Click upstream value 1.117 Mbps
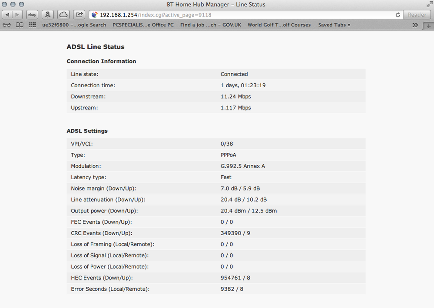This screenshot has height=308, width=434. point(236,108)
